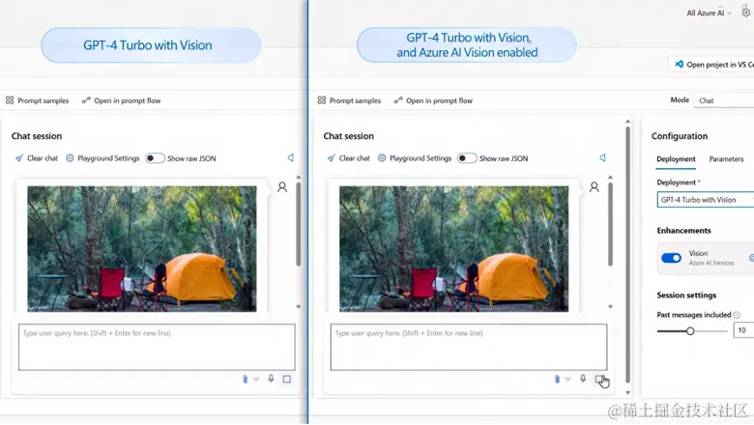Click the send icon in right pane

coord(599,379)
